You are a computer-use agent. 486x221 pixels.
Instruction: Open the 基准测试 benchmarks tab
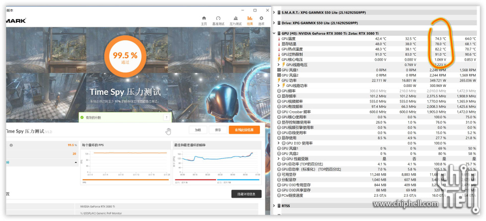(218, 20)
